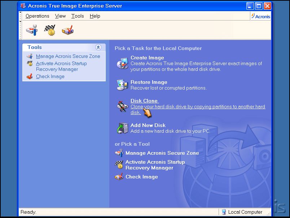The width and height of the screenshot is (290, 218).
Task: Click Manage Acronis Secure Zone toolbar icon
Action: 32,30
